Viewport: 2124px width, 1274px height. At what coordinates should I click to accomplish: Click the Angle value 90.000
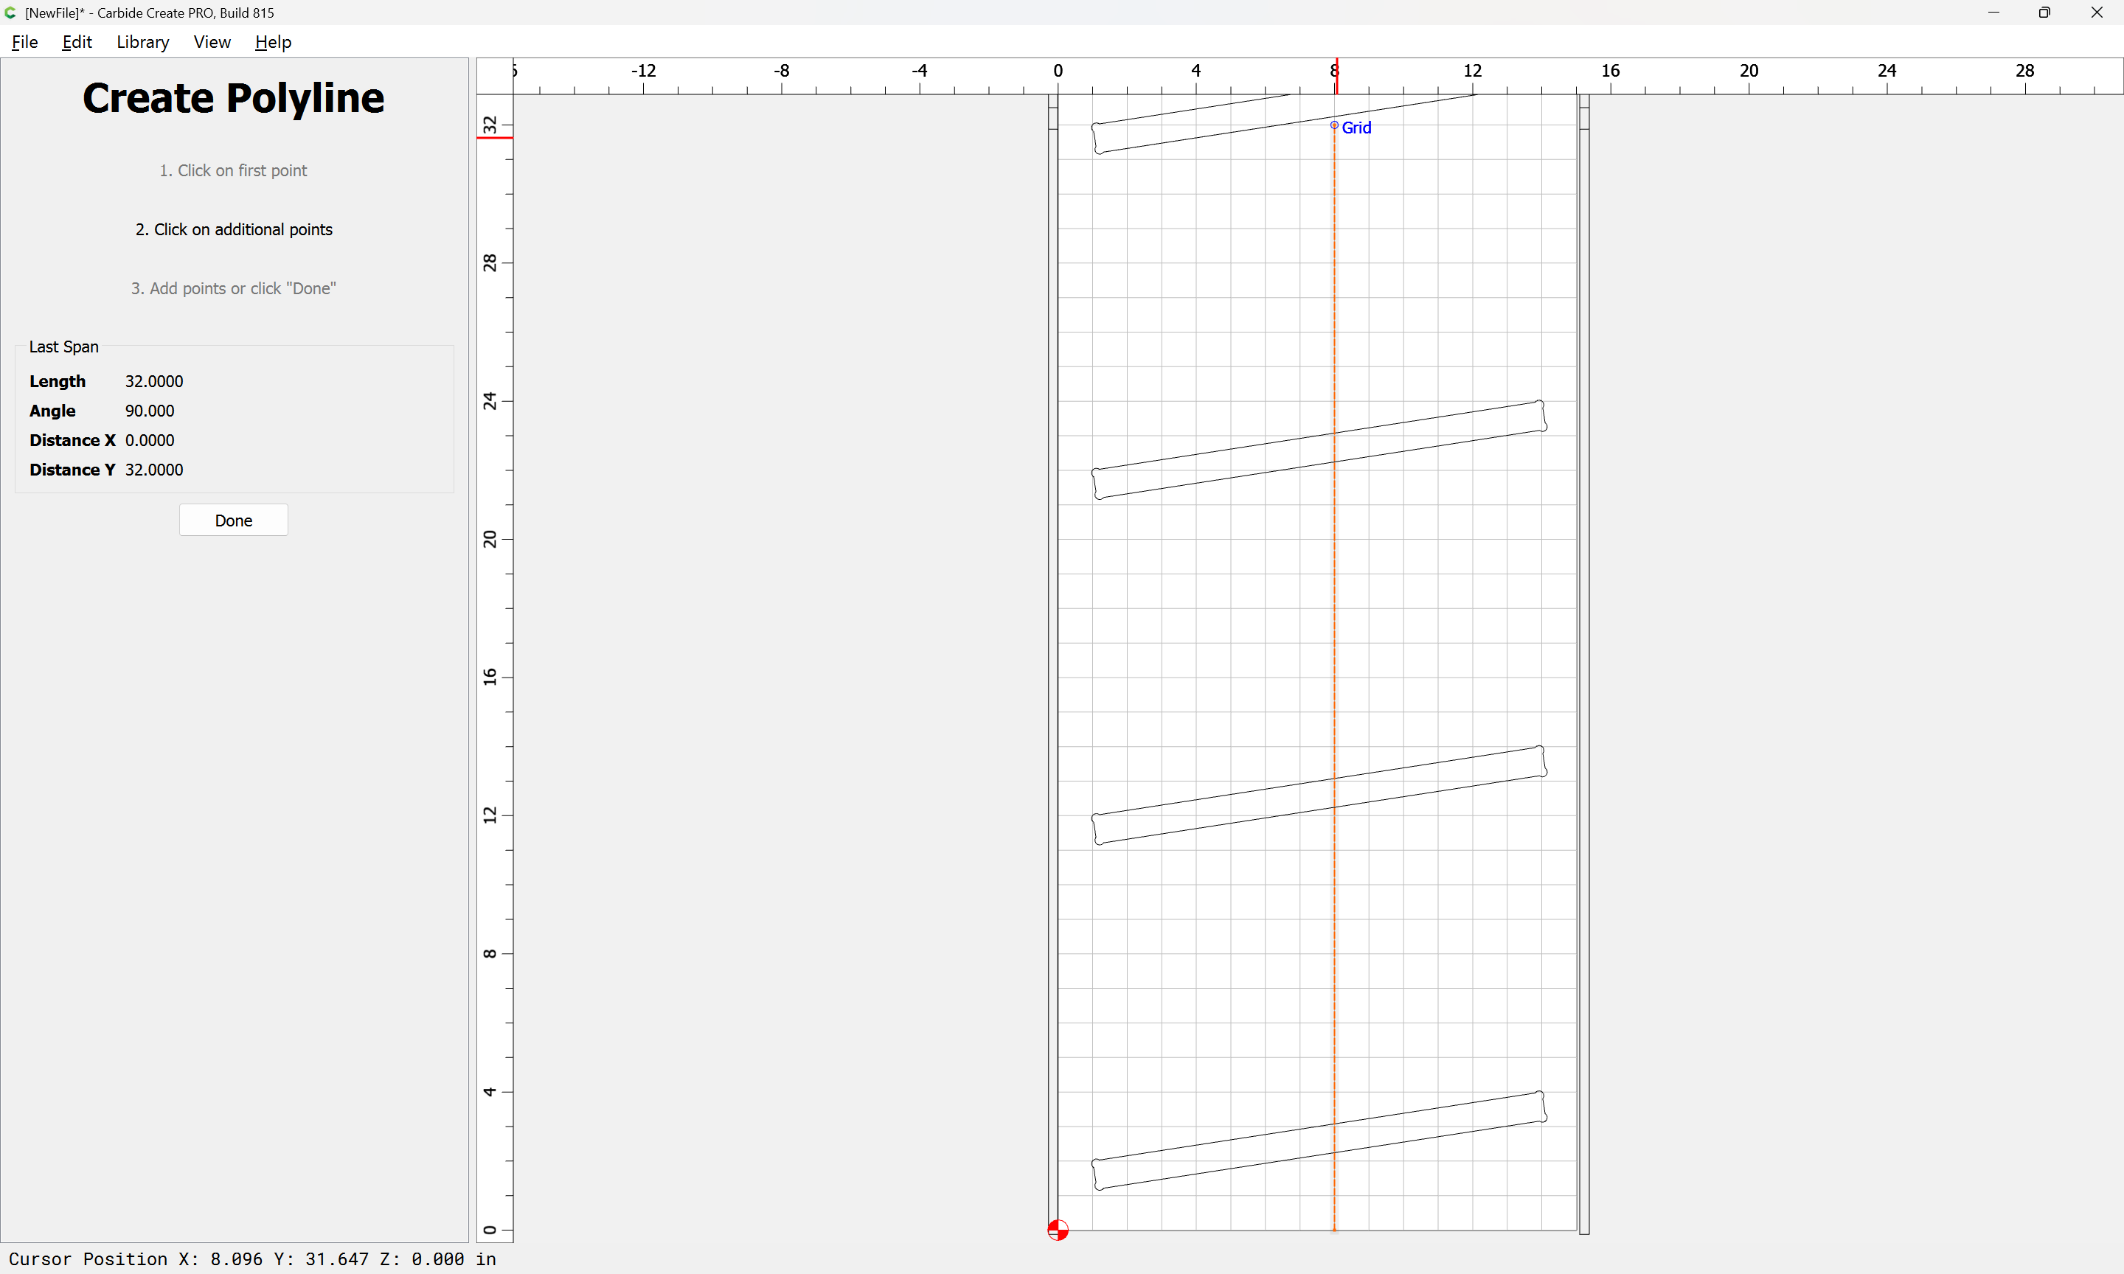coord(150,411)
